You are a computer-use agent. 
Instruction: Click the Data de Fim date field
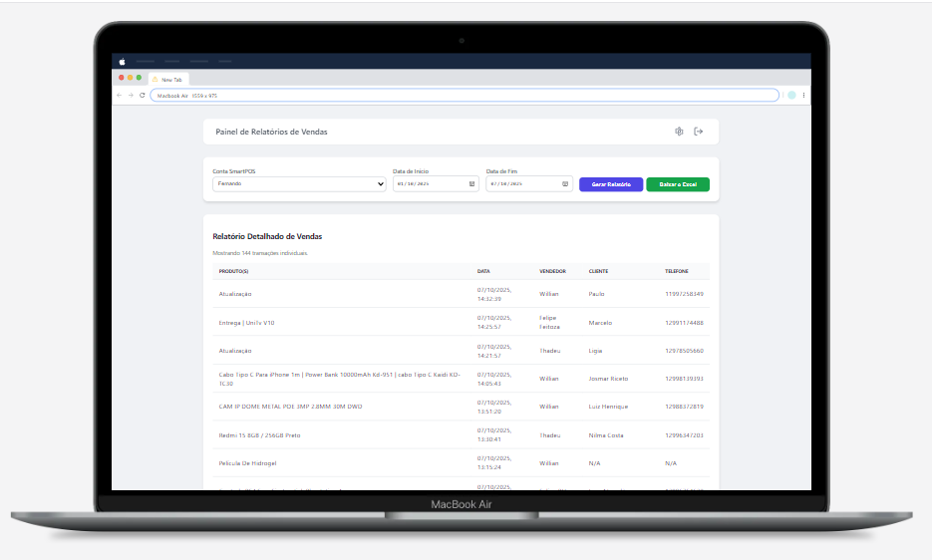520,184
